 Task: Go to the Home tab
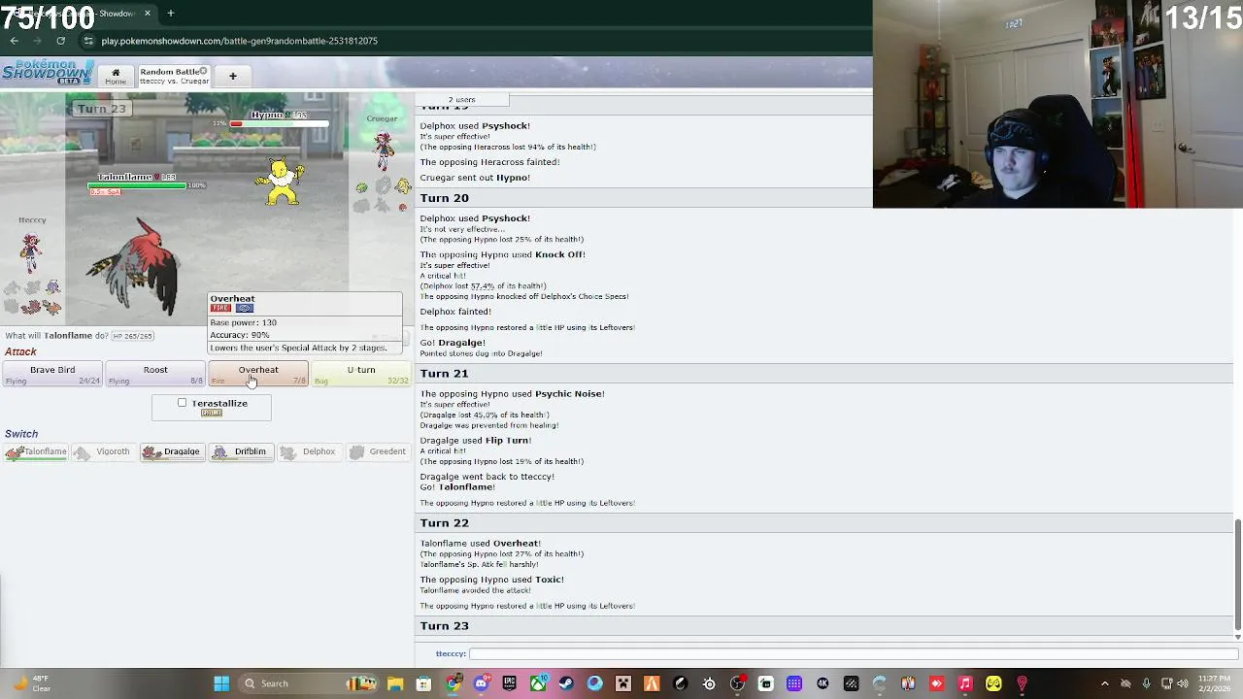115,76
